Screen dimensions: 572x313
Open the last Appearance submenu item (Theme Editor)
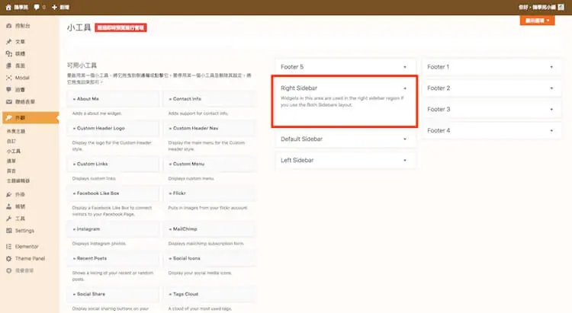pos(18,180)
